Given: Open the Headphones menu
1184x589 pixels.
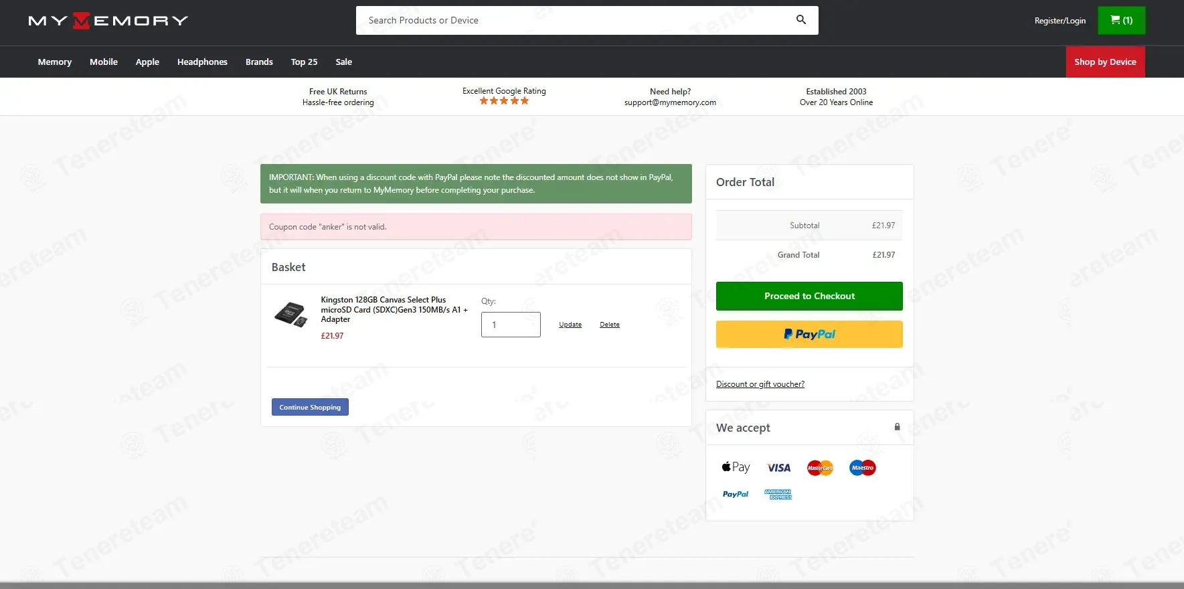Looking at the screenshot, I should [x=202, y=62].
